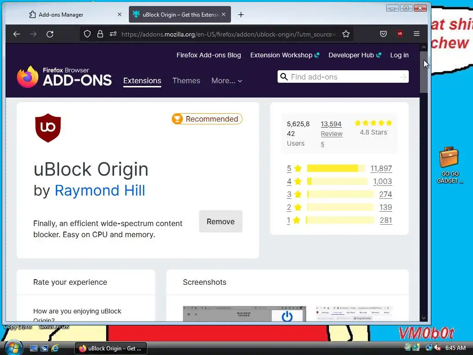Open site permissions icon in address bar
Screen dimensions: 473x355
tap(113, 34)
